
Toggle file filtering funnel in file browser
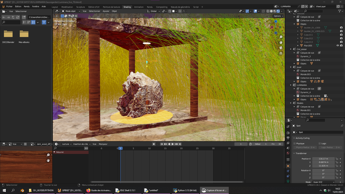(x=44, y=22)
